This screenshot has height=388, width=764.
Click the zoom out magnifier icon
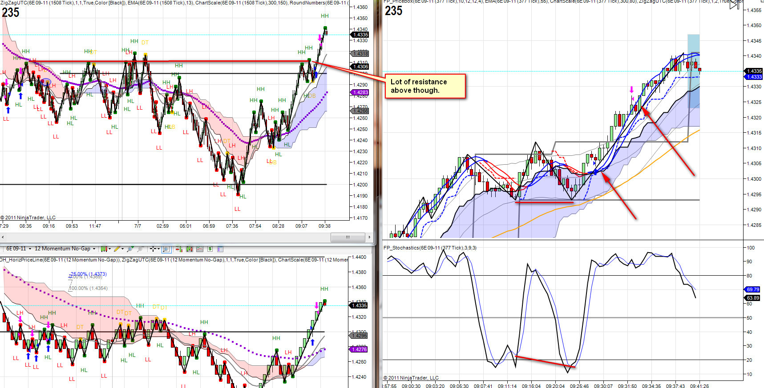[x=140, y=249]
